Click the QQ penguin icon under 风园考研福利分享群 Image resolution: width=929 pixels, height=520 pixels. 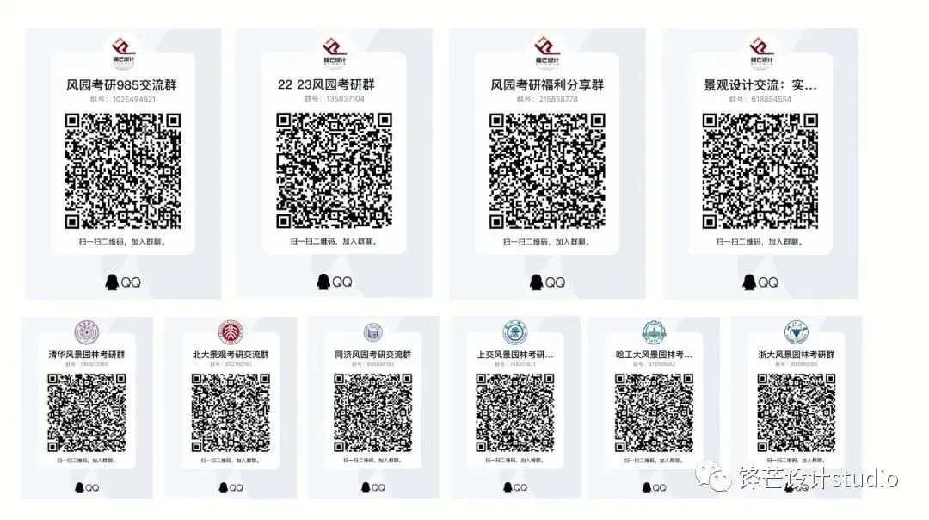(x=536, y=282)
